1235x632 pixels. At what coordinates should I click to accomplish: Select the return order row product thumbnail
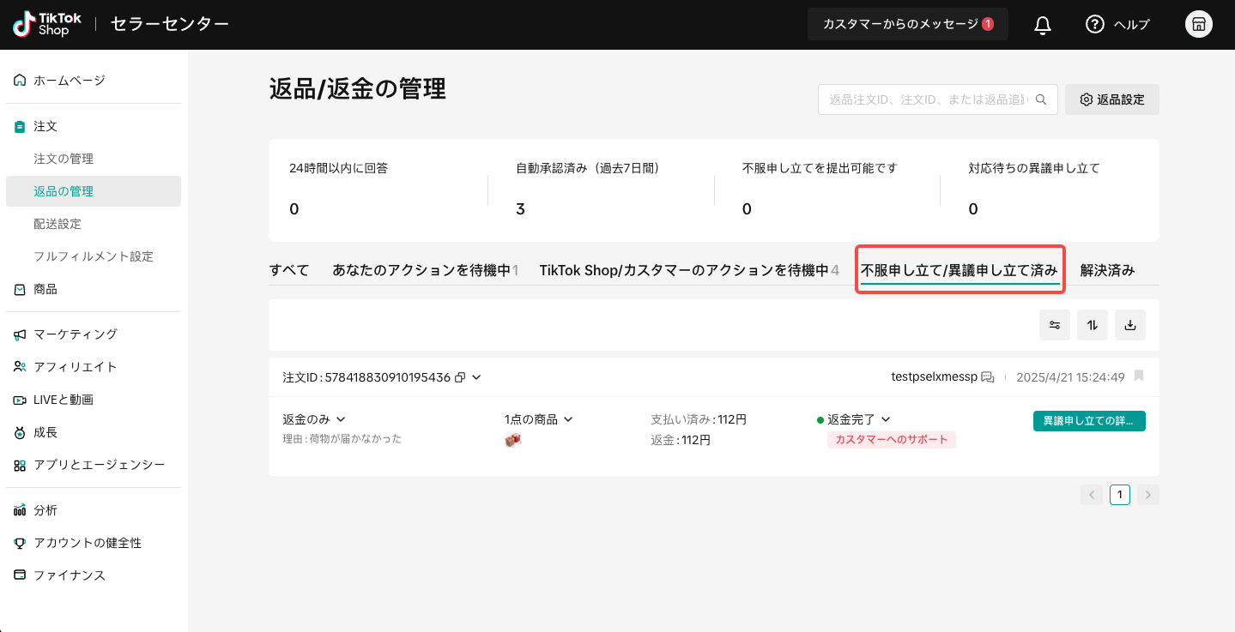[512, 438]
